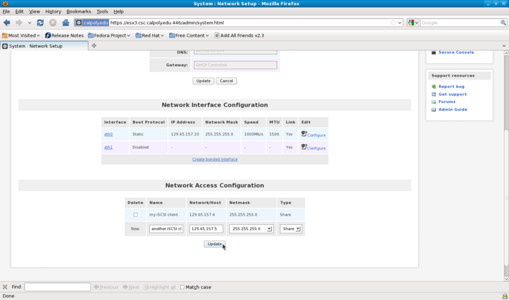Open the Help menu
Screen dimensions: 509x300
pyautogui.click(x=118, y=11)
